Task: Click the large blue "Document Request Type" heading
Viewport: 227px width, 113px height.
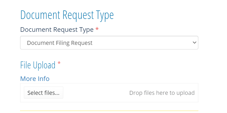Action: point(67,15)
